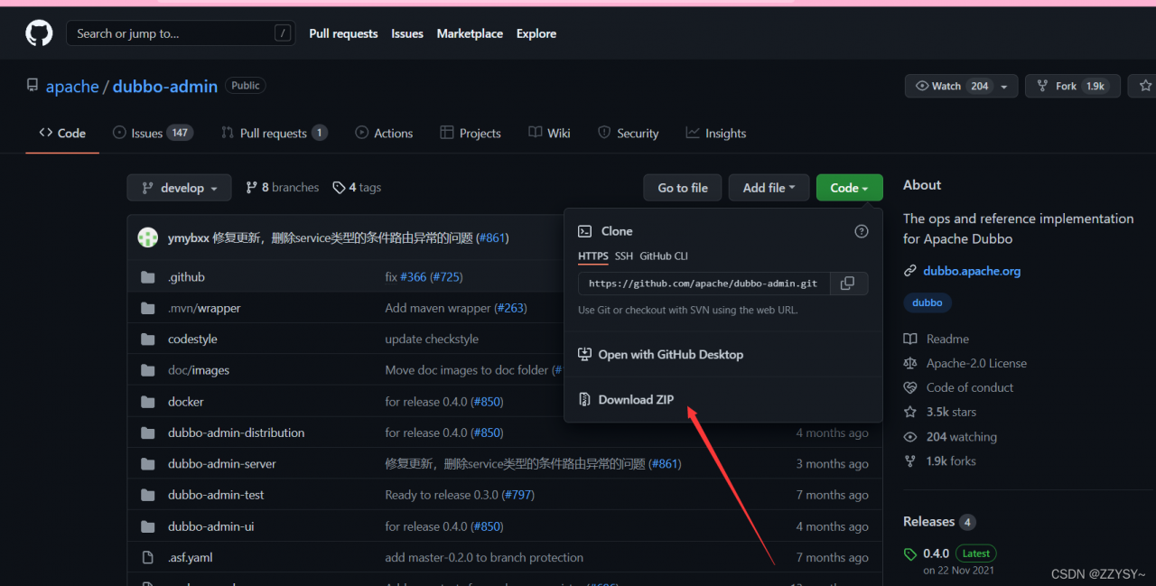Select the link icon beside dubbo.apache.org
This screenshot has height=586, width=1156.
coord(910,271)
